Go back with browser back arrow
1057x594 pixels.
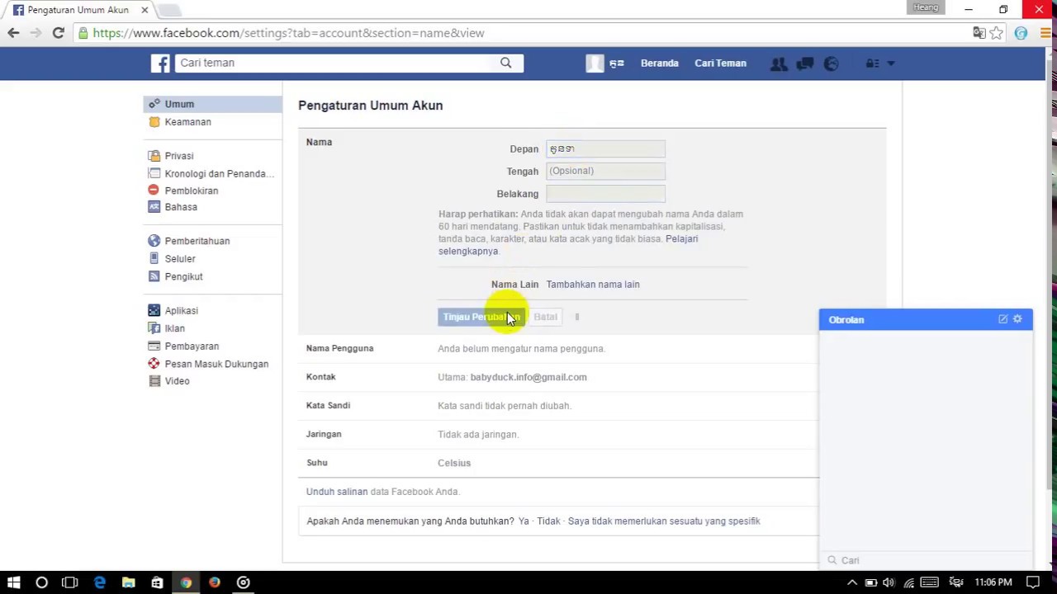[x=13, y=33]
